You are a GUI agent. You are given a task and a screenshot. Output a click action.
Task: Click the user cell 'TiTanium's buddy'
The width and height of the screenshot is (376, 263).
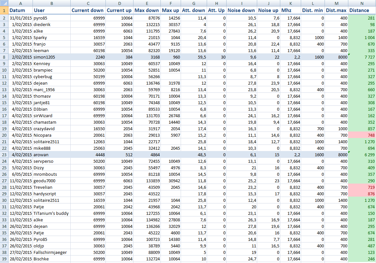click(51, 213)
